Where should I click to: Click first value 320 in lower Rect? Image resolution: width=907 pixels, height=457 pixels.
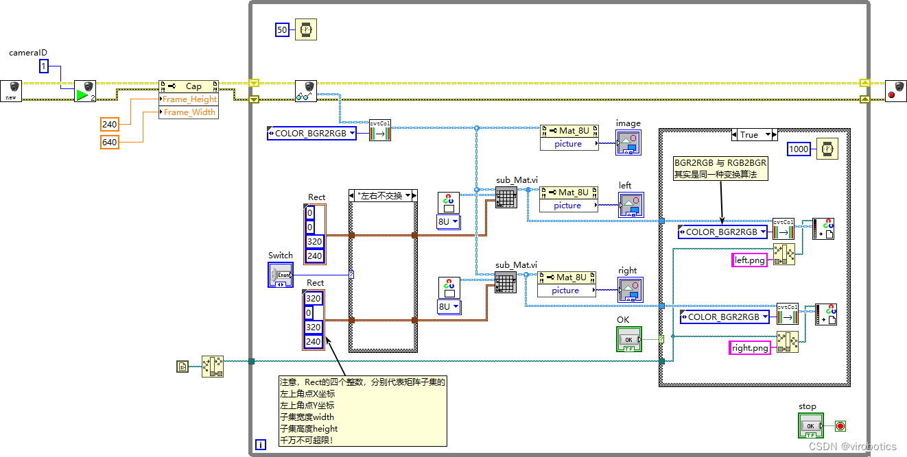(x=314, y=299)
